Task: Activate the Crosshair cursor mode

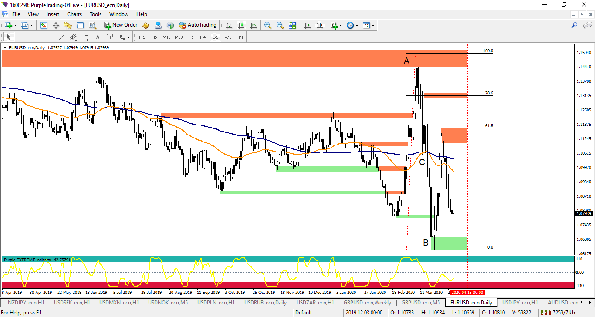Action: click(20, 37)
